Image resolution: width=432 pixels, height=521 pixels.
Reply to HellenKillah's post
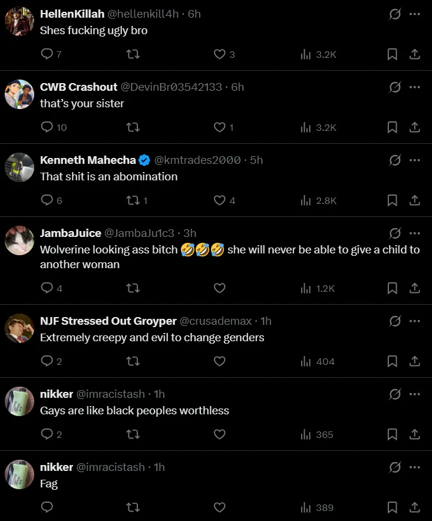pos(47,54)
